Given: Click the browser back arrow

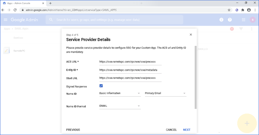Looking at the screenshot, I should pyautogui.click(x=3, y=10).
